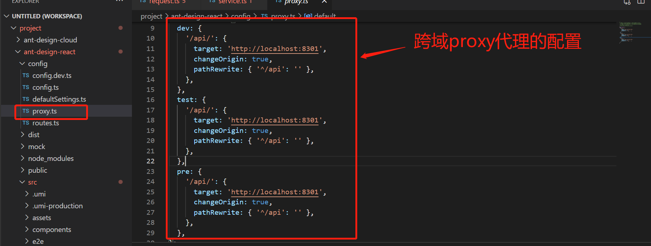The height and width of the screenshot is (246, 651).
Task: Click the editor minimap preview
Action: coord(630,32)
